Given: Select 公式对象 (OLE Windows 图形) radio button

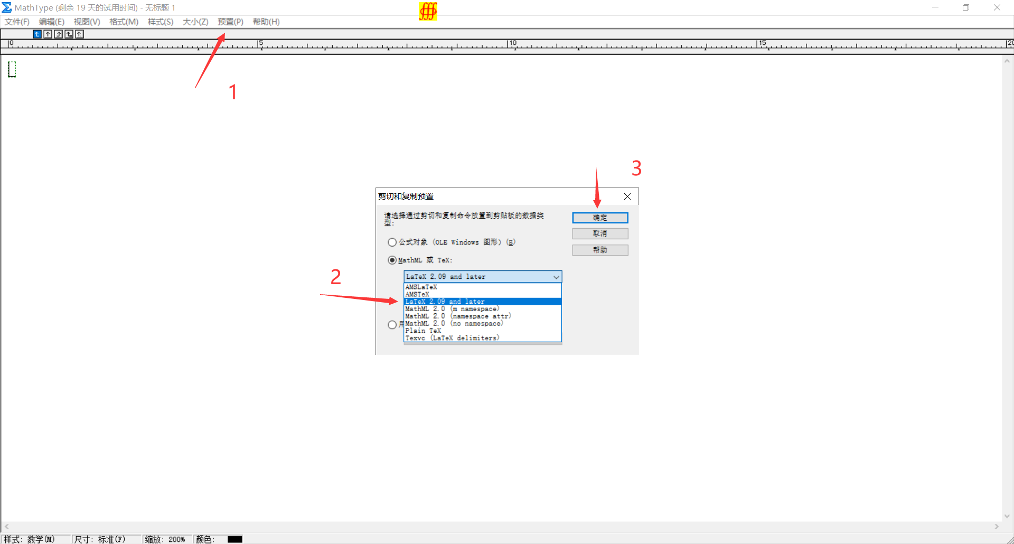Looking at the screenshot, I should point(392,242).
